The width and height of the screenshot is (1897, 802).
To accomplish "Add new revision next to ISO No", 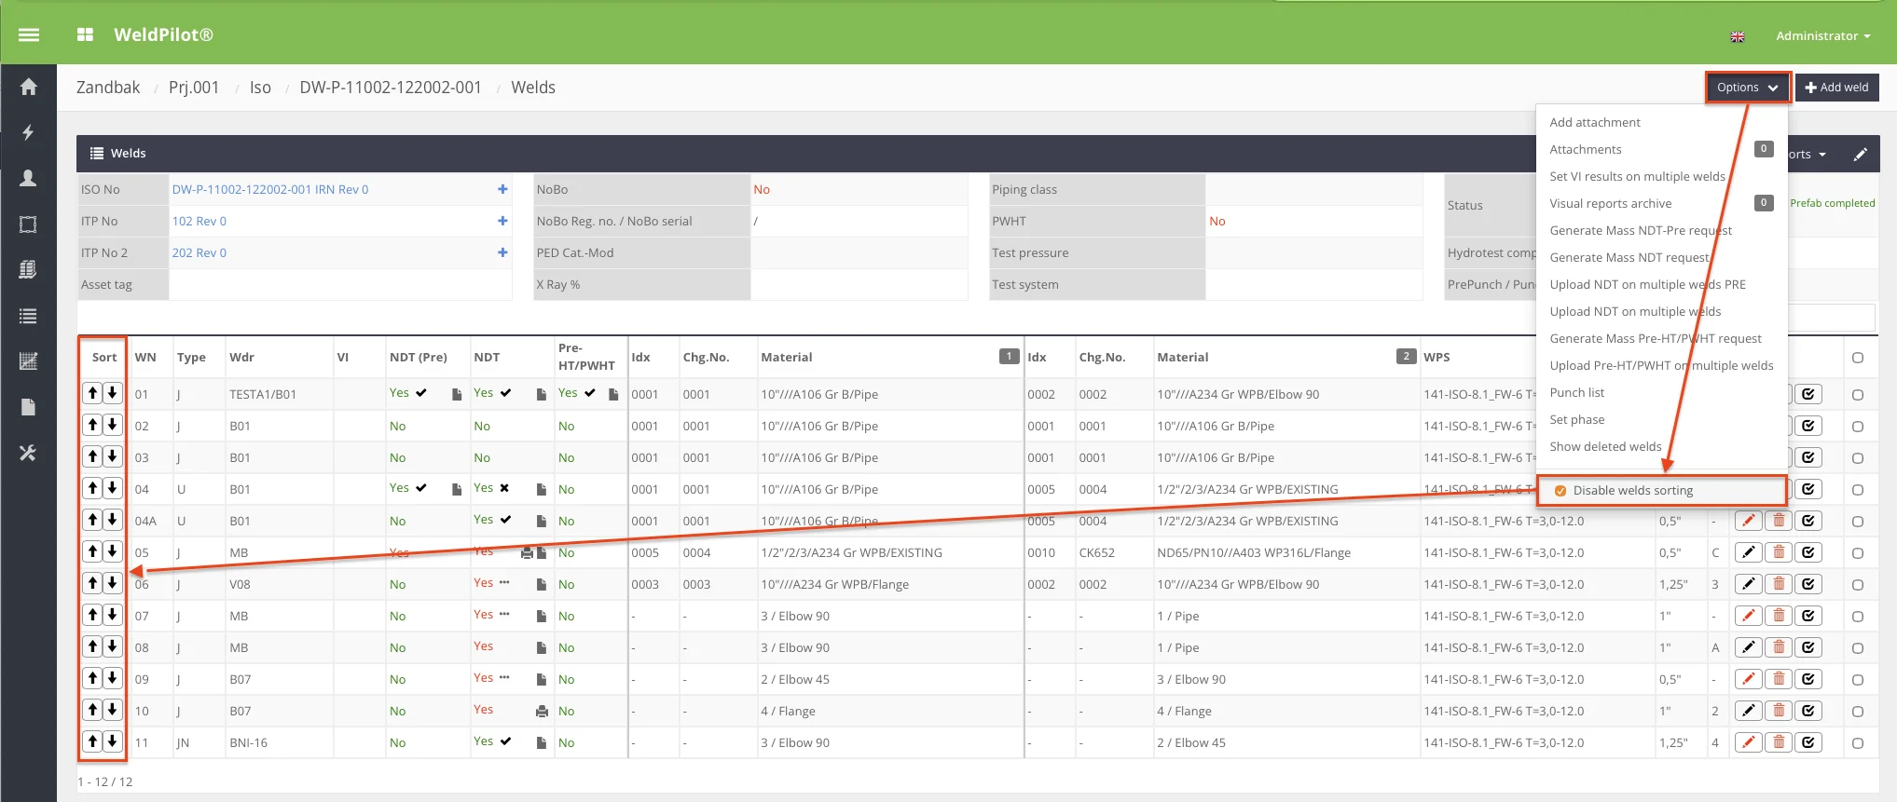I will click(502, 189).
